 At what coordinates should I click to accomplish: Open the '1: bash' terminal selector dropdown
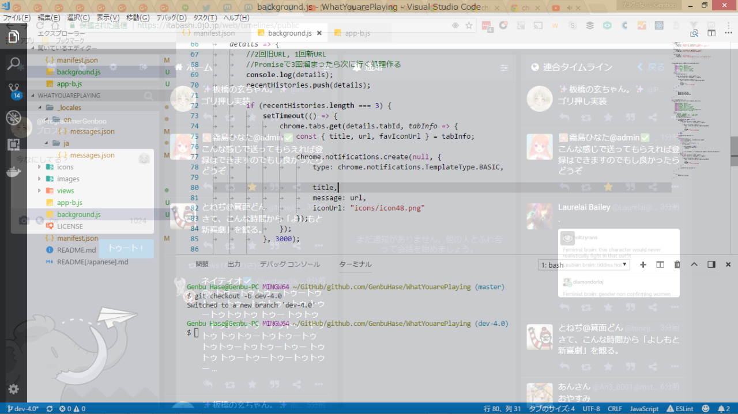point(584,265)
